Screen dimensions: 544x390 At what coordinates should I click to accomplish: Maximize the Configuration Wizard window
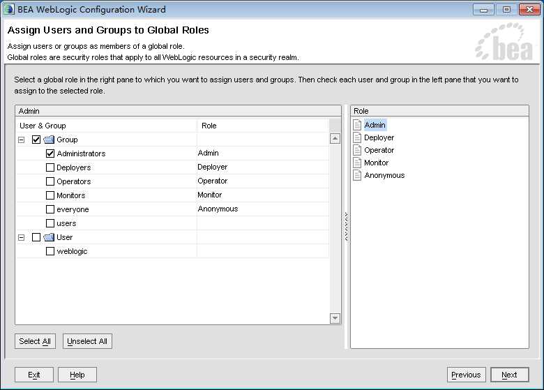(506, 10)
